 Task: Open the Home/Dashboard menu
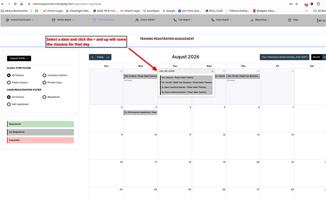(x=20, y=20)
